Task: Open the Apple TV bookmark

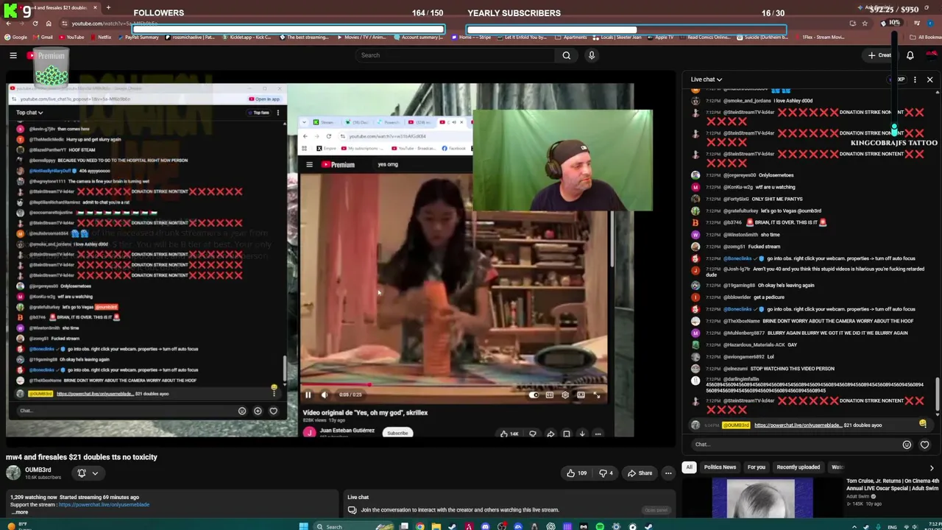Action: click(660, 37)
